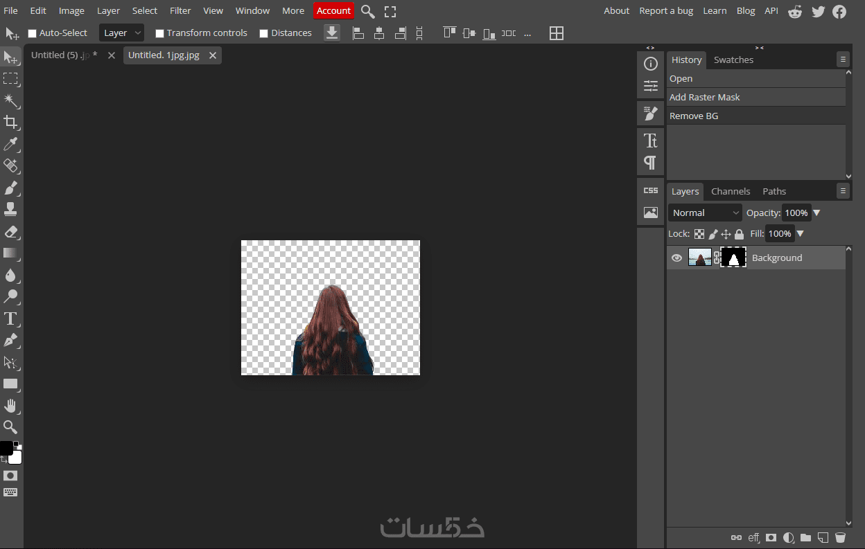Select the Brush tool
The width and height of the screenshot is (865, 549).
(x=10, y=188)
